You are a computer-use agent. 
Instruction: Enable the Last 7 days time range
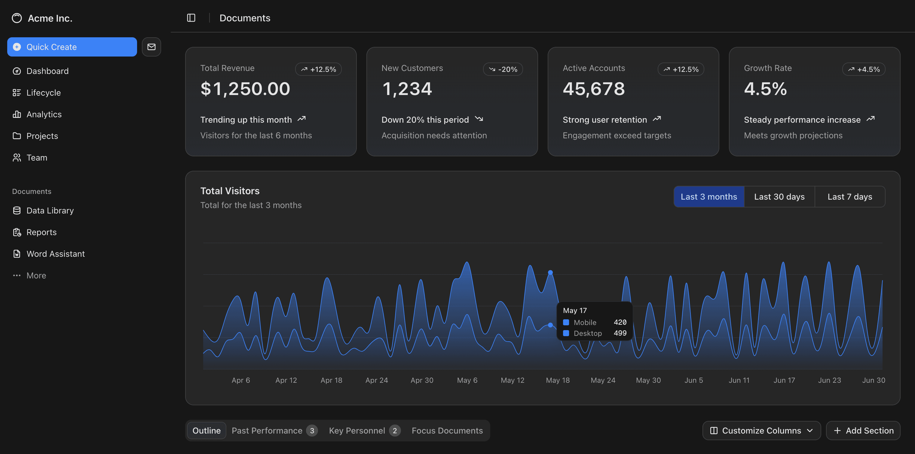coord(850,196)
